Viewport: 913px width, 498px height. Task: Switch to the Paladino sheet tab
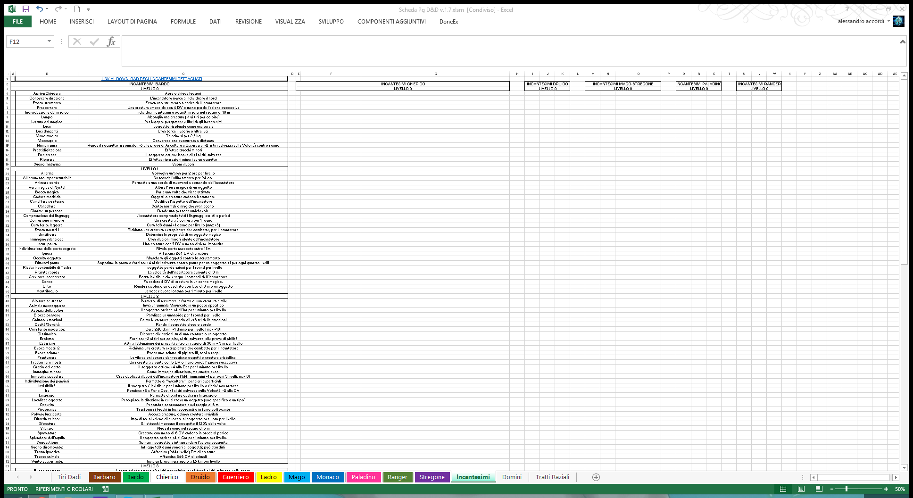click(363, 477)
